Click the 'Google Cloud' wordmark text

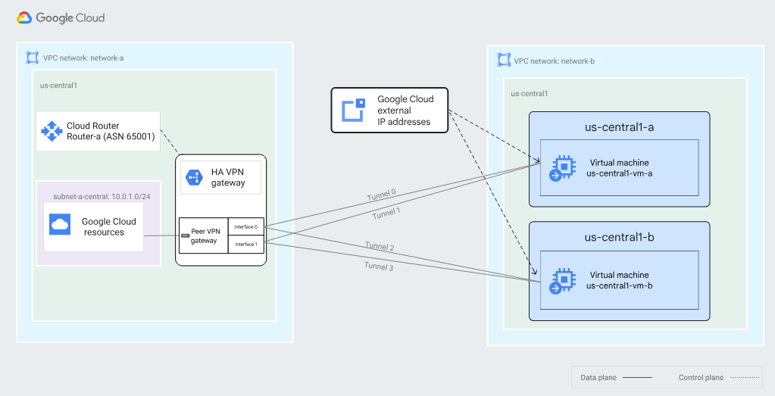coord(70,18)
